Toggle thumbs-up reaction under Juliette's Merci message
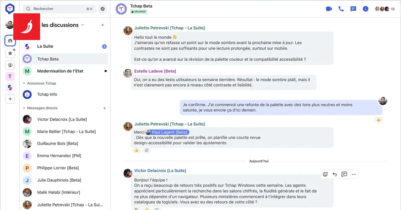The height and width of the screenshot is (210, 401). [137, 150]
